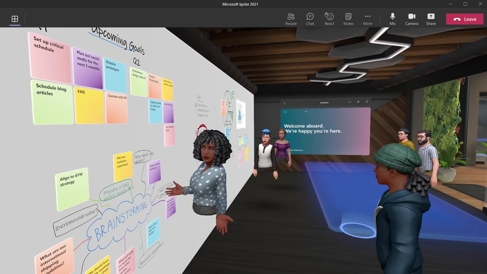Expand PowerPoint panel options ellipsis
The image size is (487, 274).
pos(350,102)
